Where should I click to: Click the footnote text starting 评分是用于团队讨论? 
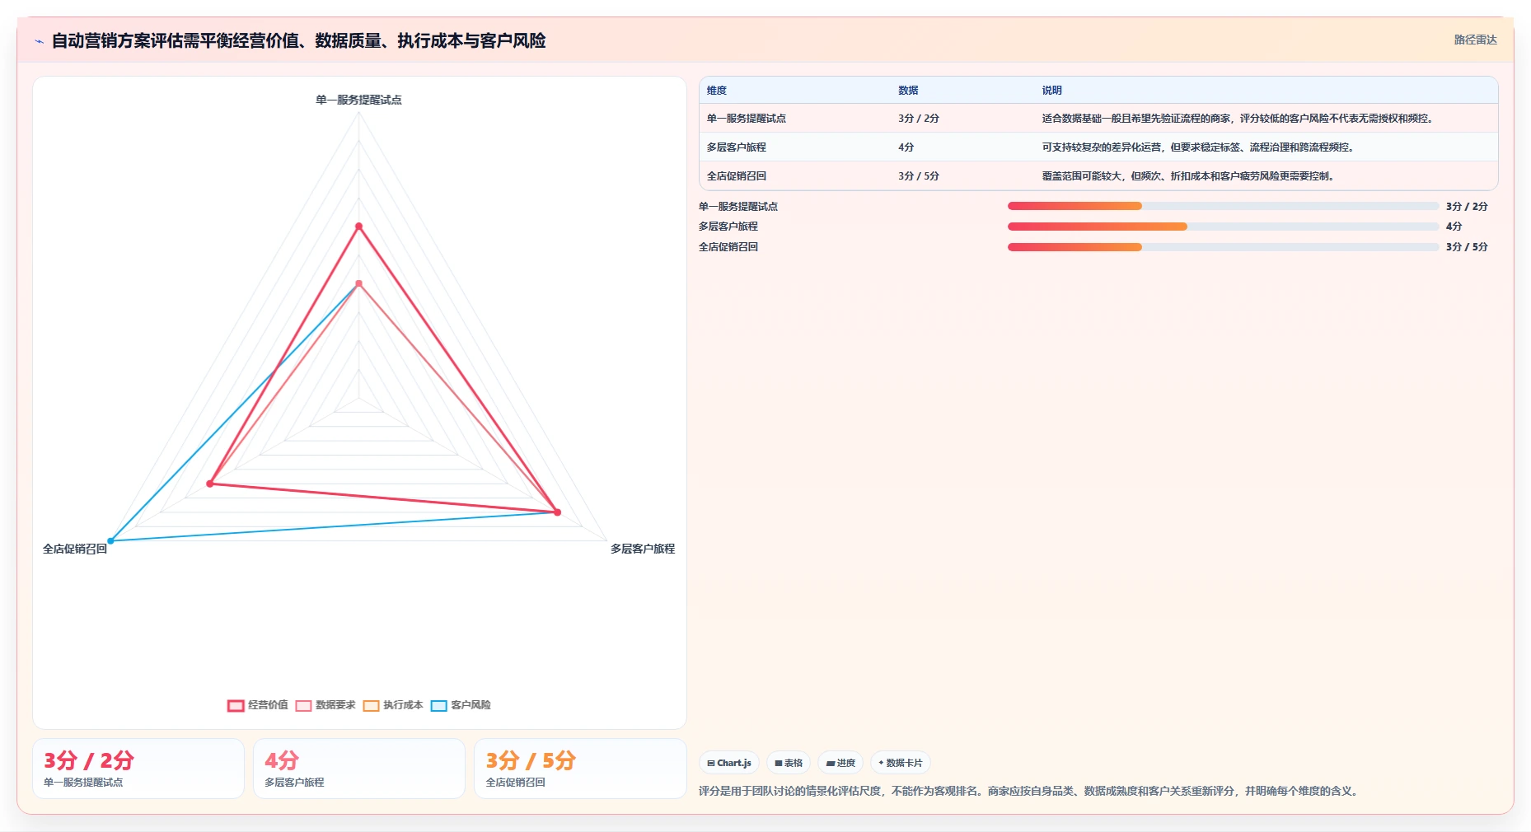[1028, 791]
